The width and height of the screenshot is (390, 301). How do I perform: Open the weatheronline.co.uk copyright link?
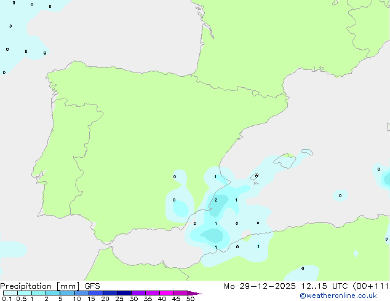[338, 295]
